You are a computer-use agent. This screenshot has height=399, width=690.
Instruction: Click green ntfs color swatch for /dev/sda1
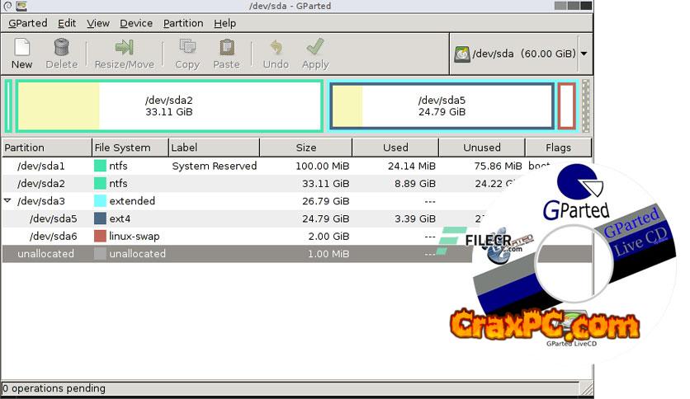[x=100, y=166]
